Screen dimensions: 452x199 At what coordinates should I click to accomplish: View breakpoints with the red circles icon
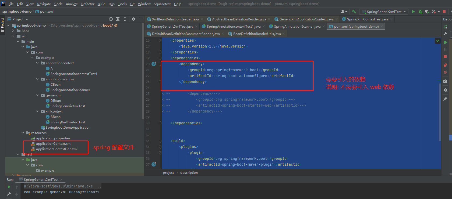click(x=445, y=65)
